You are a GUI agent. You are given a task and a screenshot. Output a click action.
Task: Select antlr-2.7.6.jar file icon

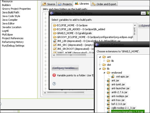(x=109, y=92)
